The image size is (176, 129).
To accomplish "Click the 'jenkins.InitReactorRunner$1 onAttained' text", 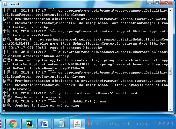I will (98, 93).
